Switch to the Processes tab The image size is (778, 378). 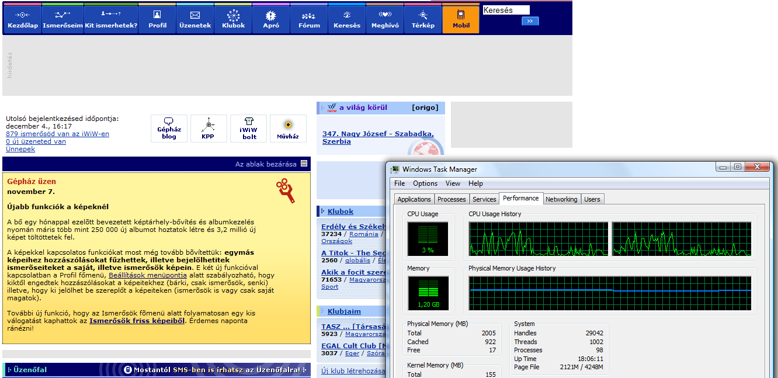pos(451,199)
